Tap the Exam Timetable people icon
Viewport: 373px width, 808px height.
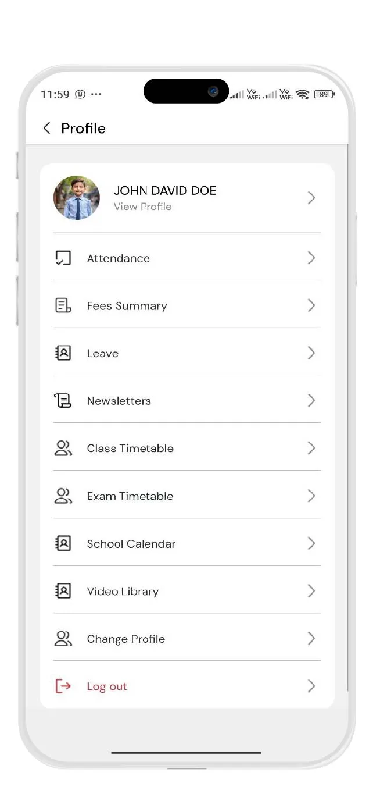[x=63, y=496]
